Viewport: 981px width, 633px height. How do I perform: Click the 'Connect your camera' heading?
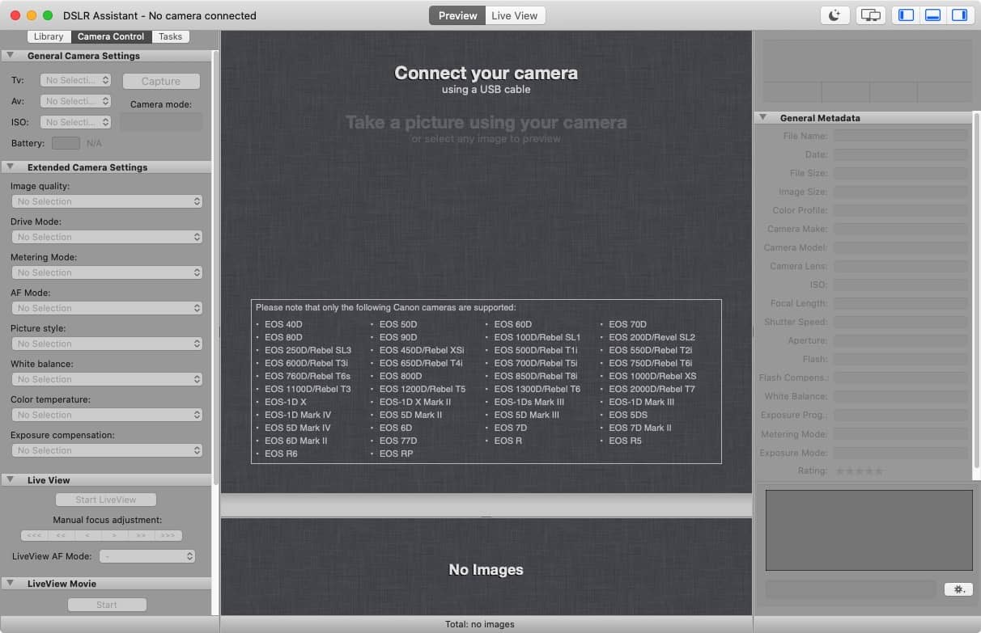click(x=486, y=73)
